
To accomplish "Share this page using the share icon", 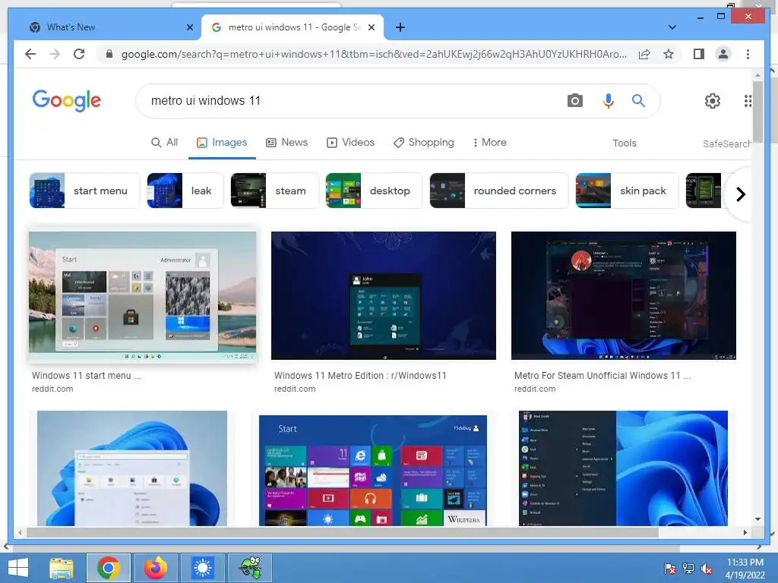I will (x=644, y=54).
